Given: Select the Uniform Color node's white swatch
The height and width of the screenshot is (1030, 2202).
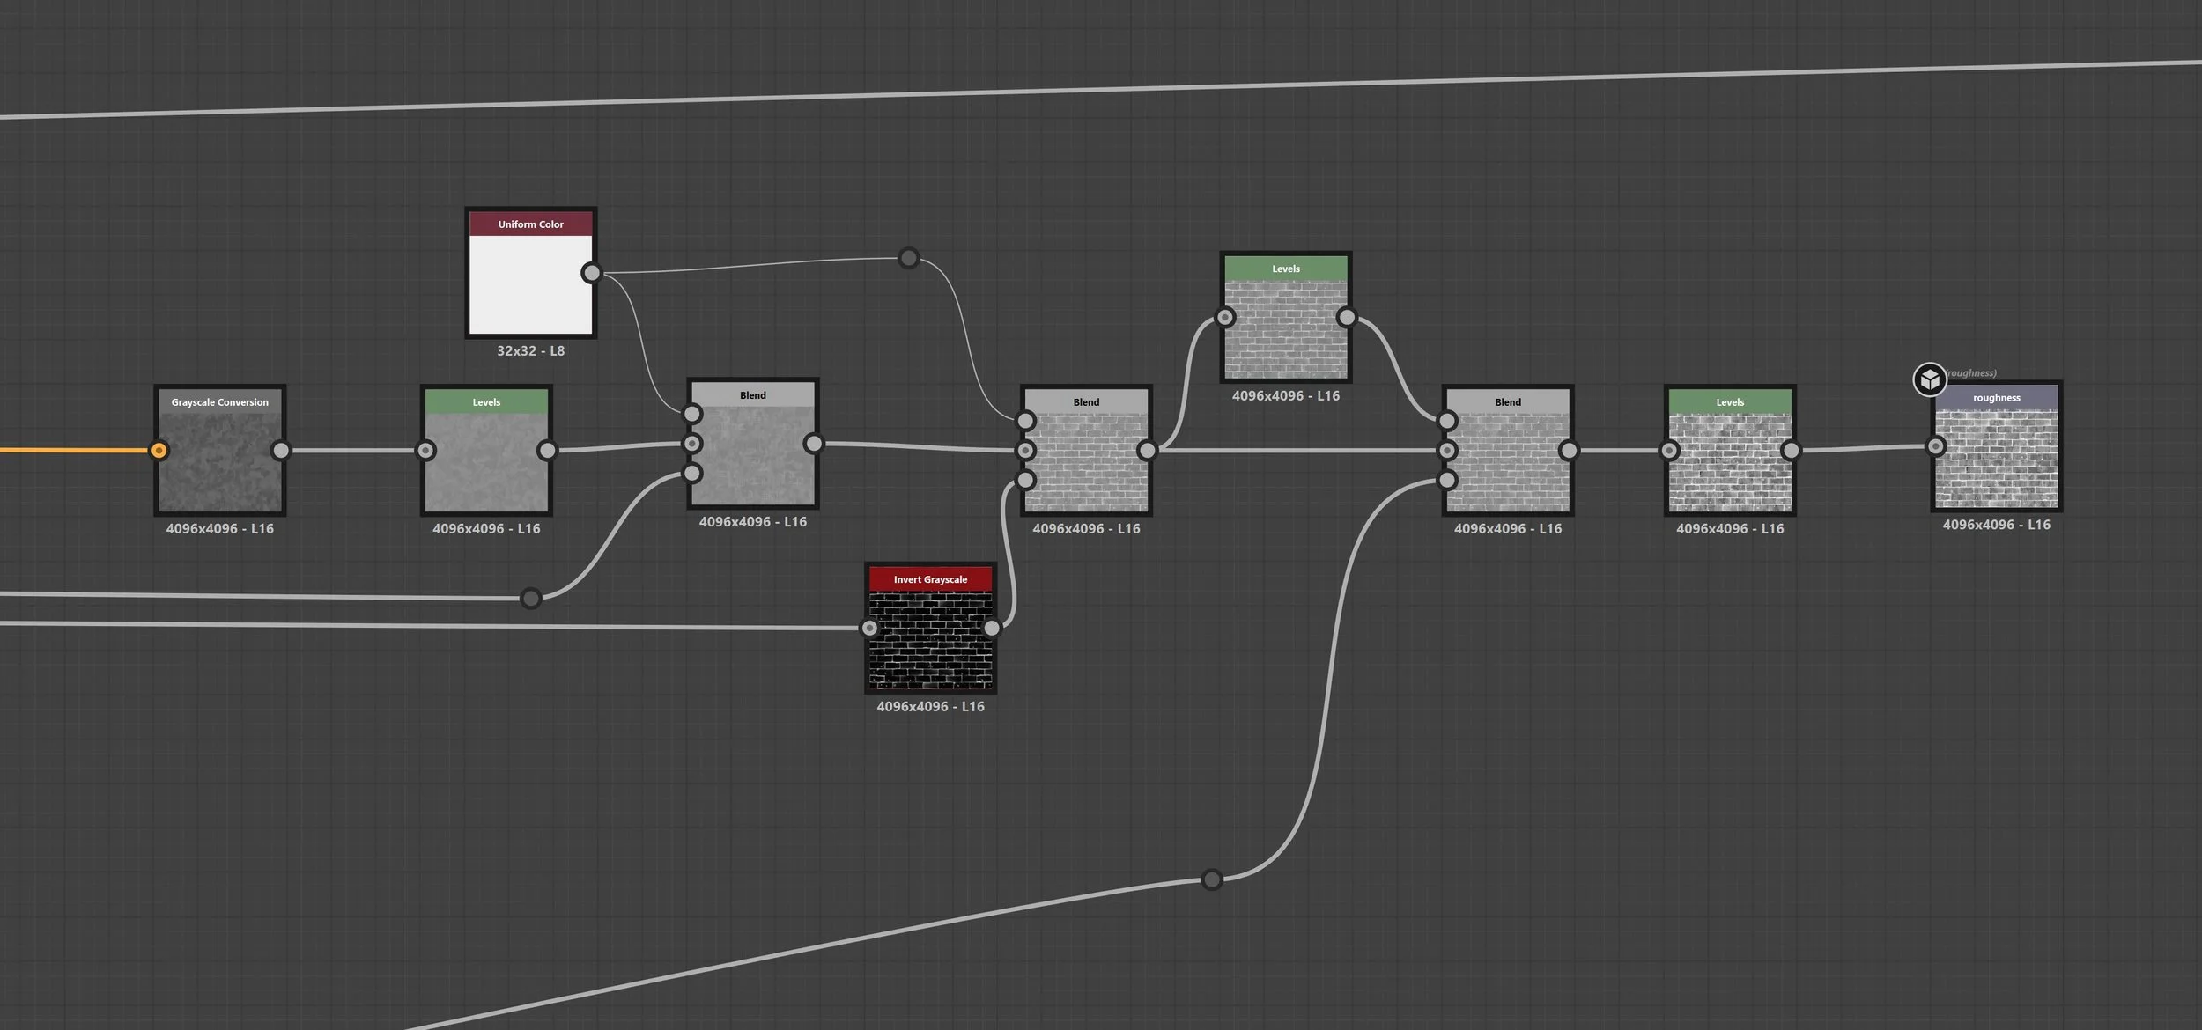Looking at the screenshot, I should [530, 284].
